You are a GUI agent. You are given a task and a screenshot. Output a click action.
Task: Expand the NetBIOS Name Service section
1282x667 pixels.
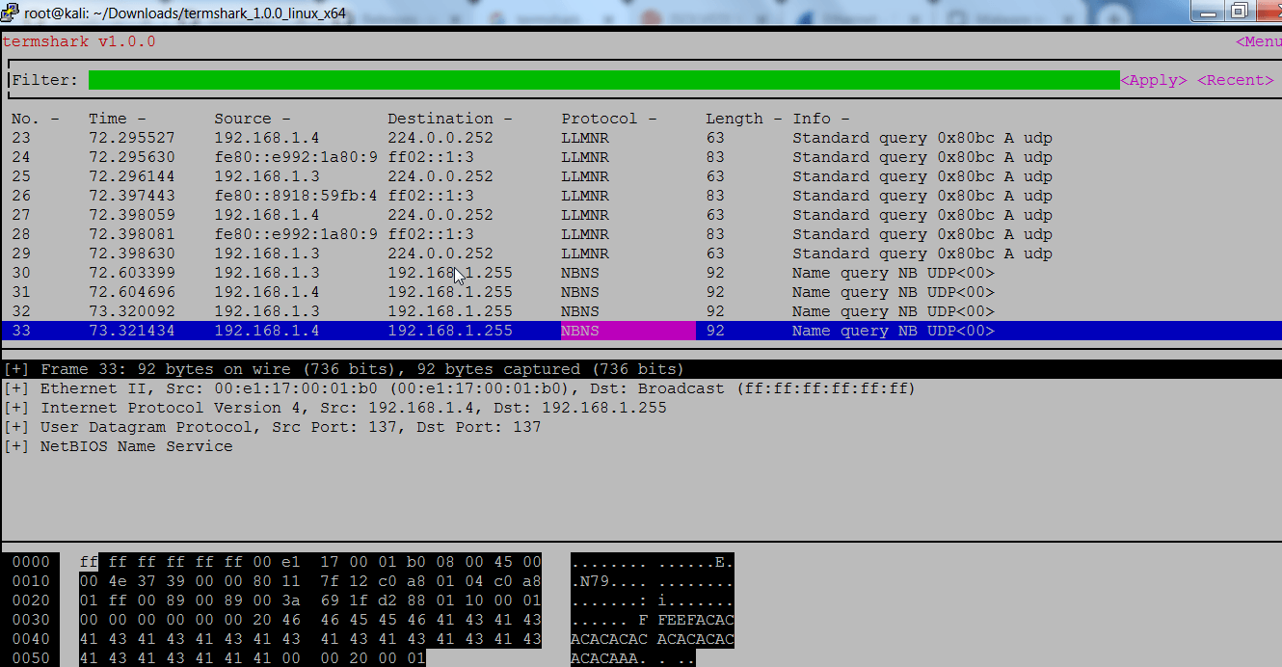(16, 446)
